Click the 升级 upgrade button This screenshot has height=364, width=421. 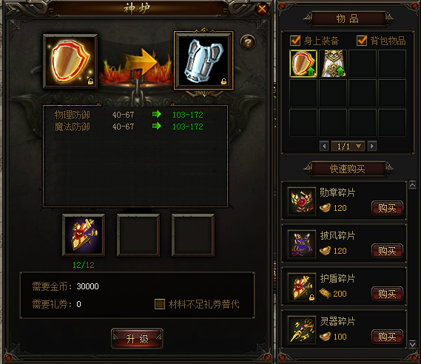pos(137,339)
